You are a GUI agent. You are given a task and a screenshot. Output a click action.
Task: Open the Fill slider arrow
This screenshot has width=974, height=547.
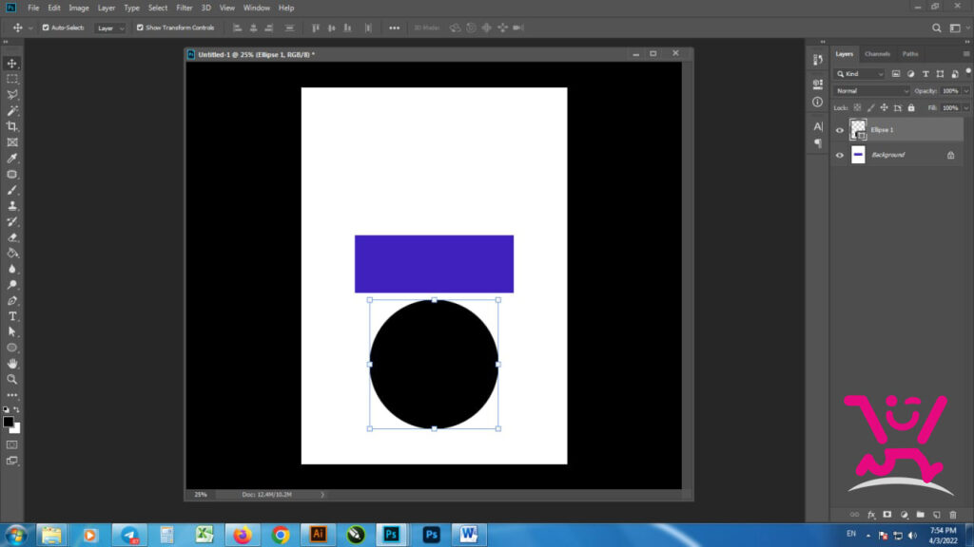click(966, 108)
